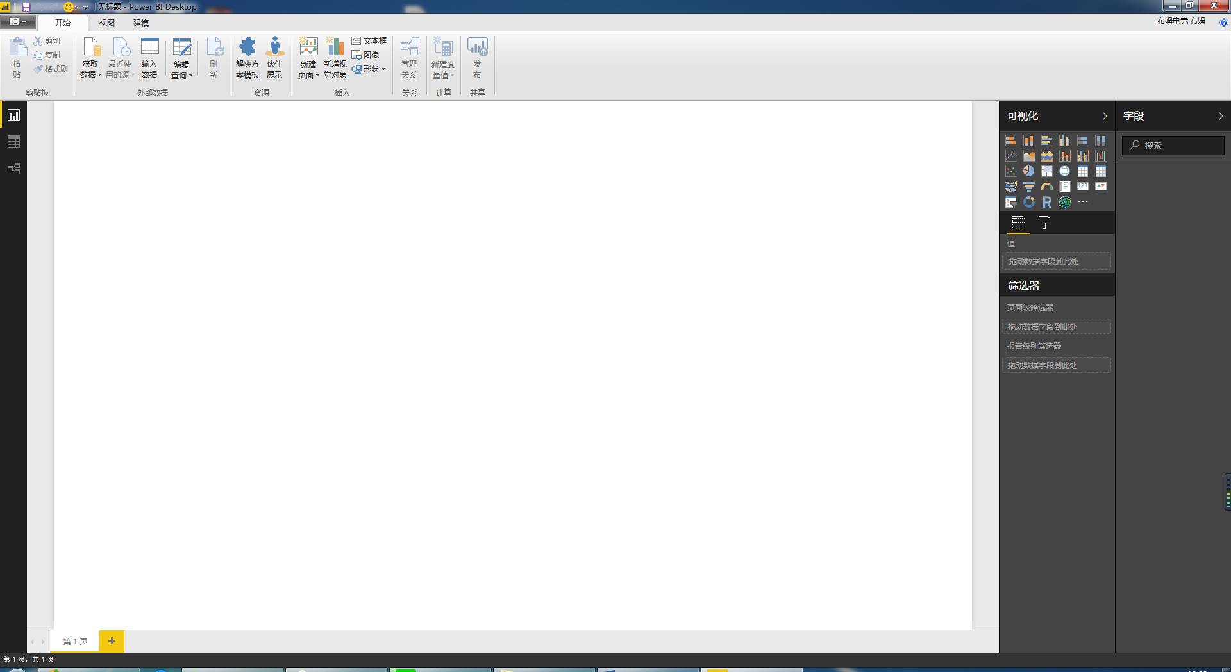Open the 编辑查询 dropdown

[181, 58]
